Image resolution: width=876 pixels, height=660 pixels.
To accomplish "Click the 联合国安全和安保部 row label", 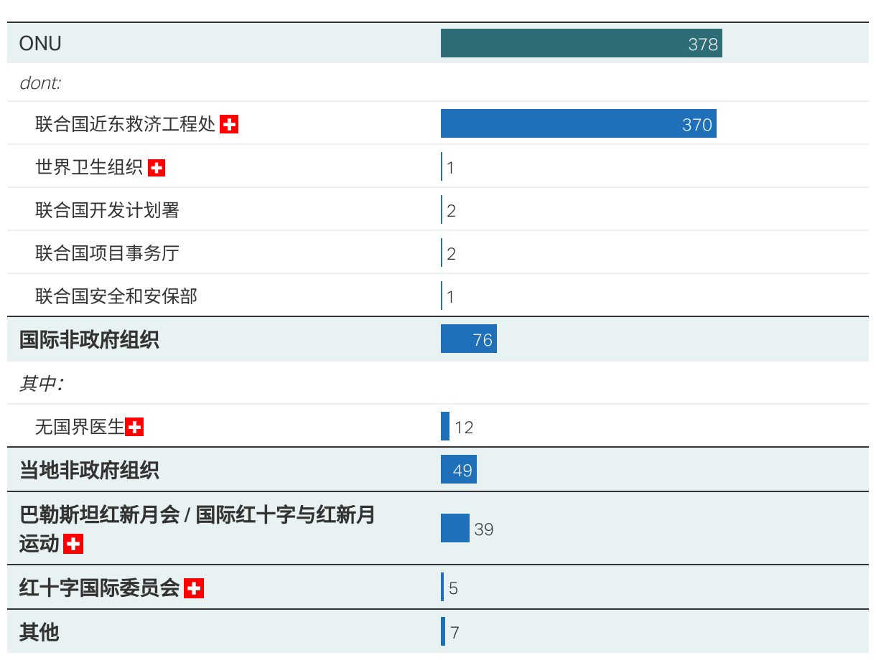I will 116,296.
